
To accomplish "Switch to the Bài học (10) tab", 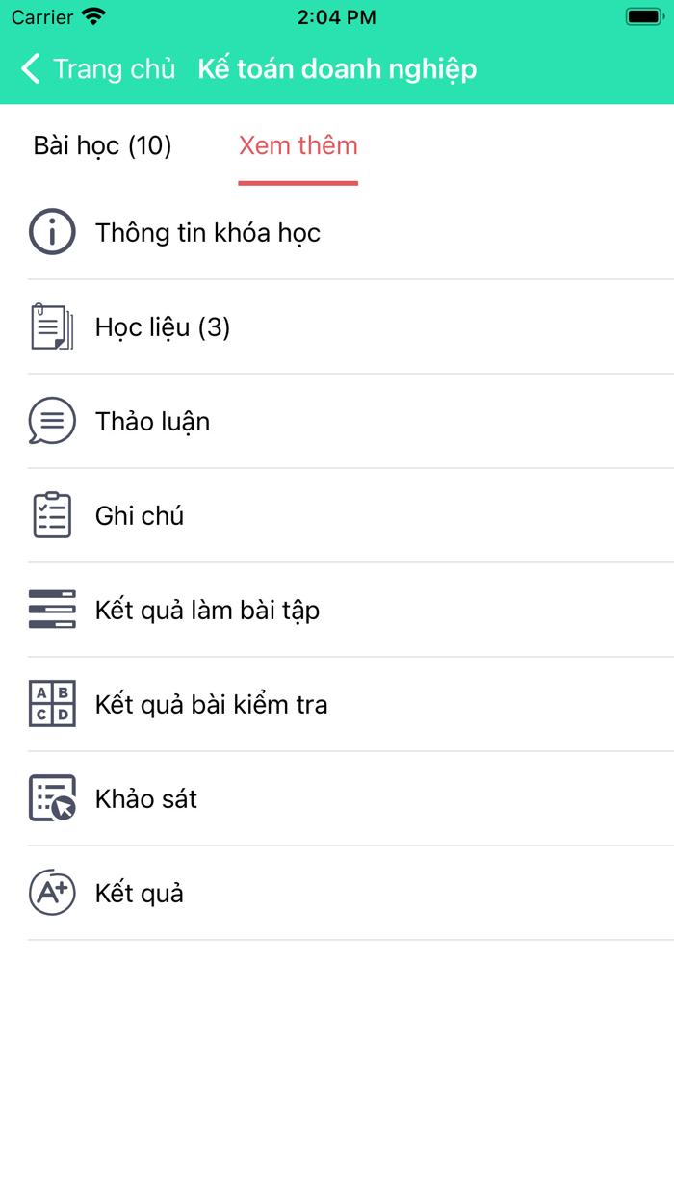I will pyautogui.click(x=101, y=145).
